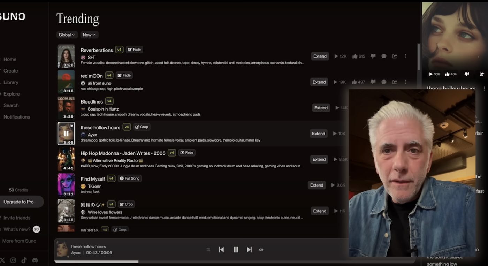Pause playback using player bar button
This screenshot has height=266, width=488.
tap(236, 250)
